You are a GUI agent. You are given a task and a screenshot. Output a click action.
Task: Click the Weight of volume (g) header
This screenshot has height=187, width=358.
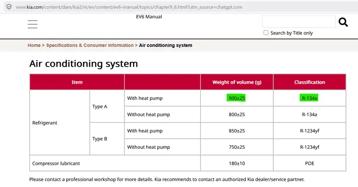coord(237,82)
